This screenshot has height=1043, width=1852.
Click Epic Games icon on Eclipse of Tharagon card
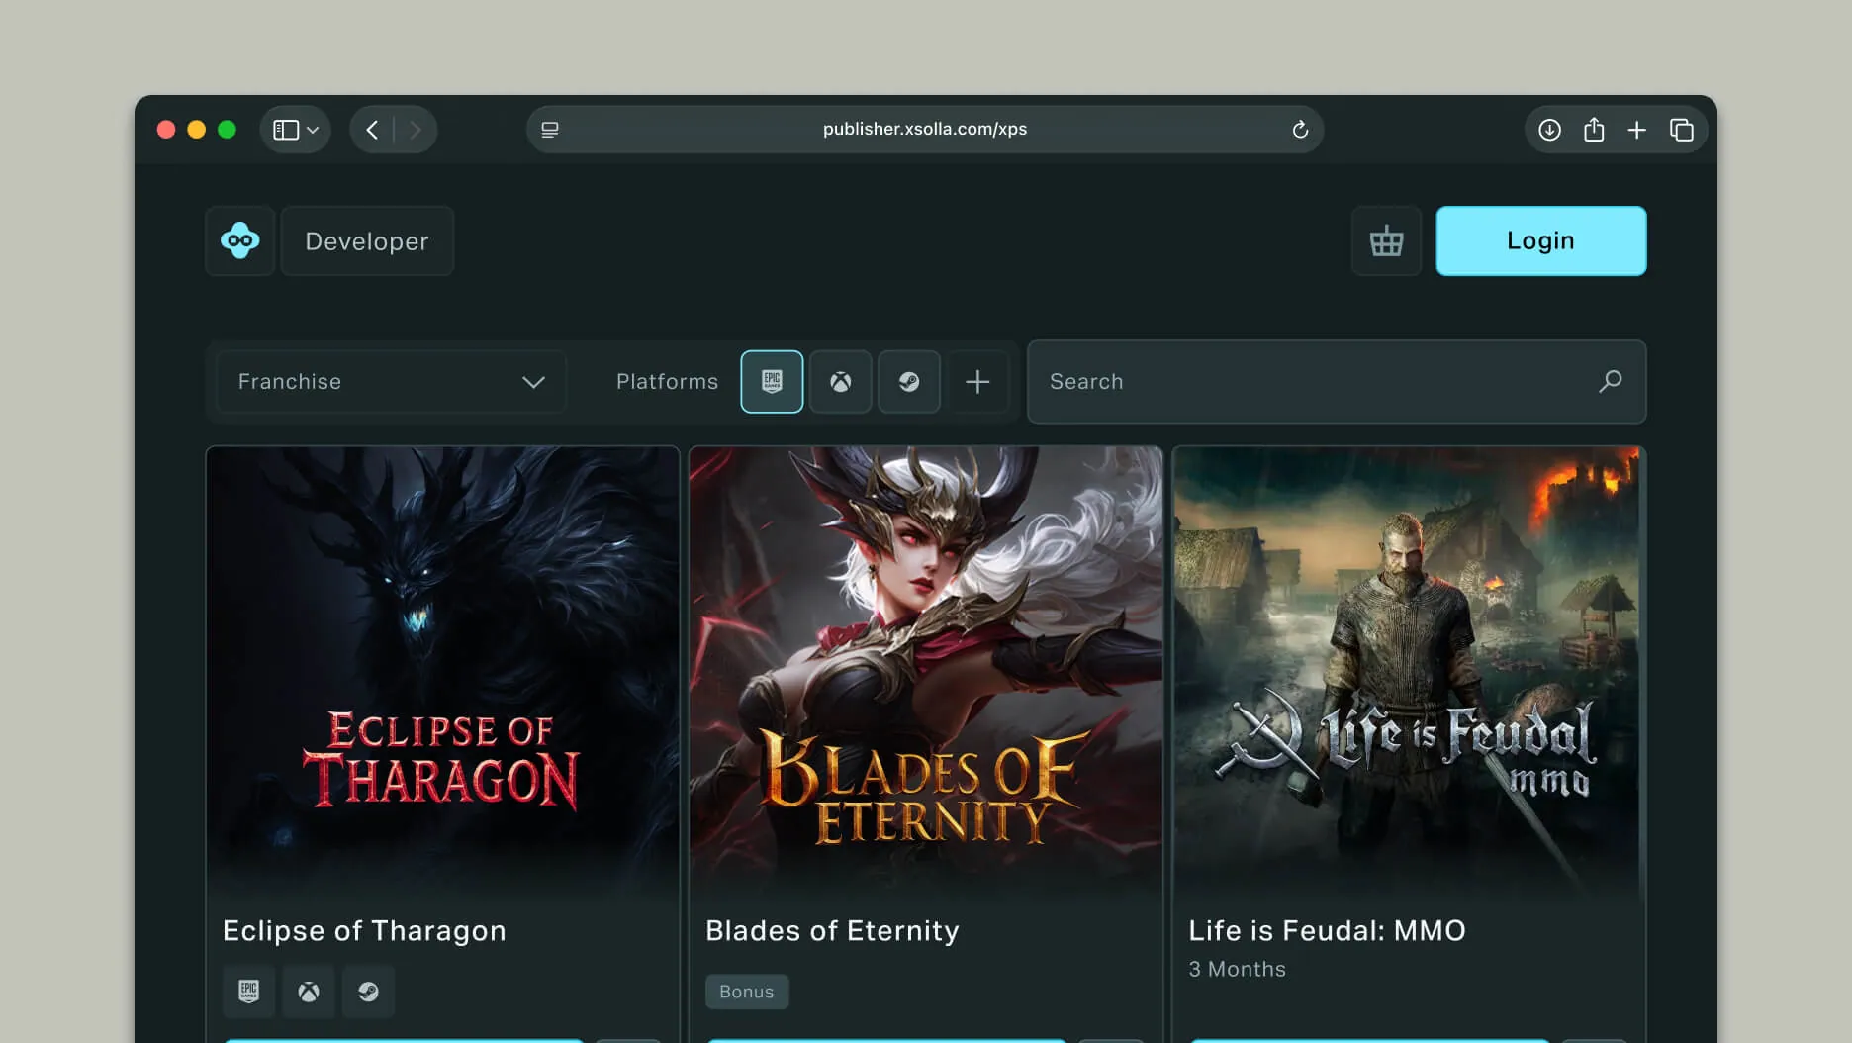coord(248,991)
